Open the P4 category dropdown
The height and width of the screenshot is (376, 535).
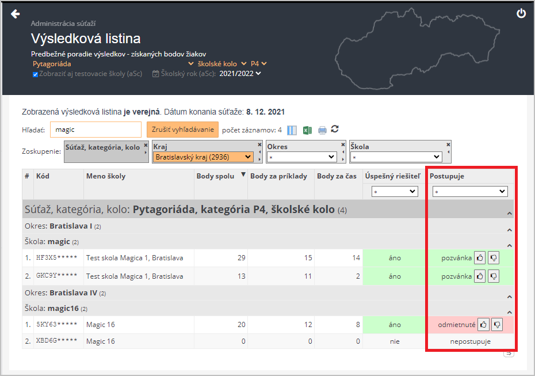pyautogui.click(x=258, y=64)
